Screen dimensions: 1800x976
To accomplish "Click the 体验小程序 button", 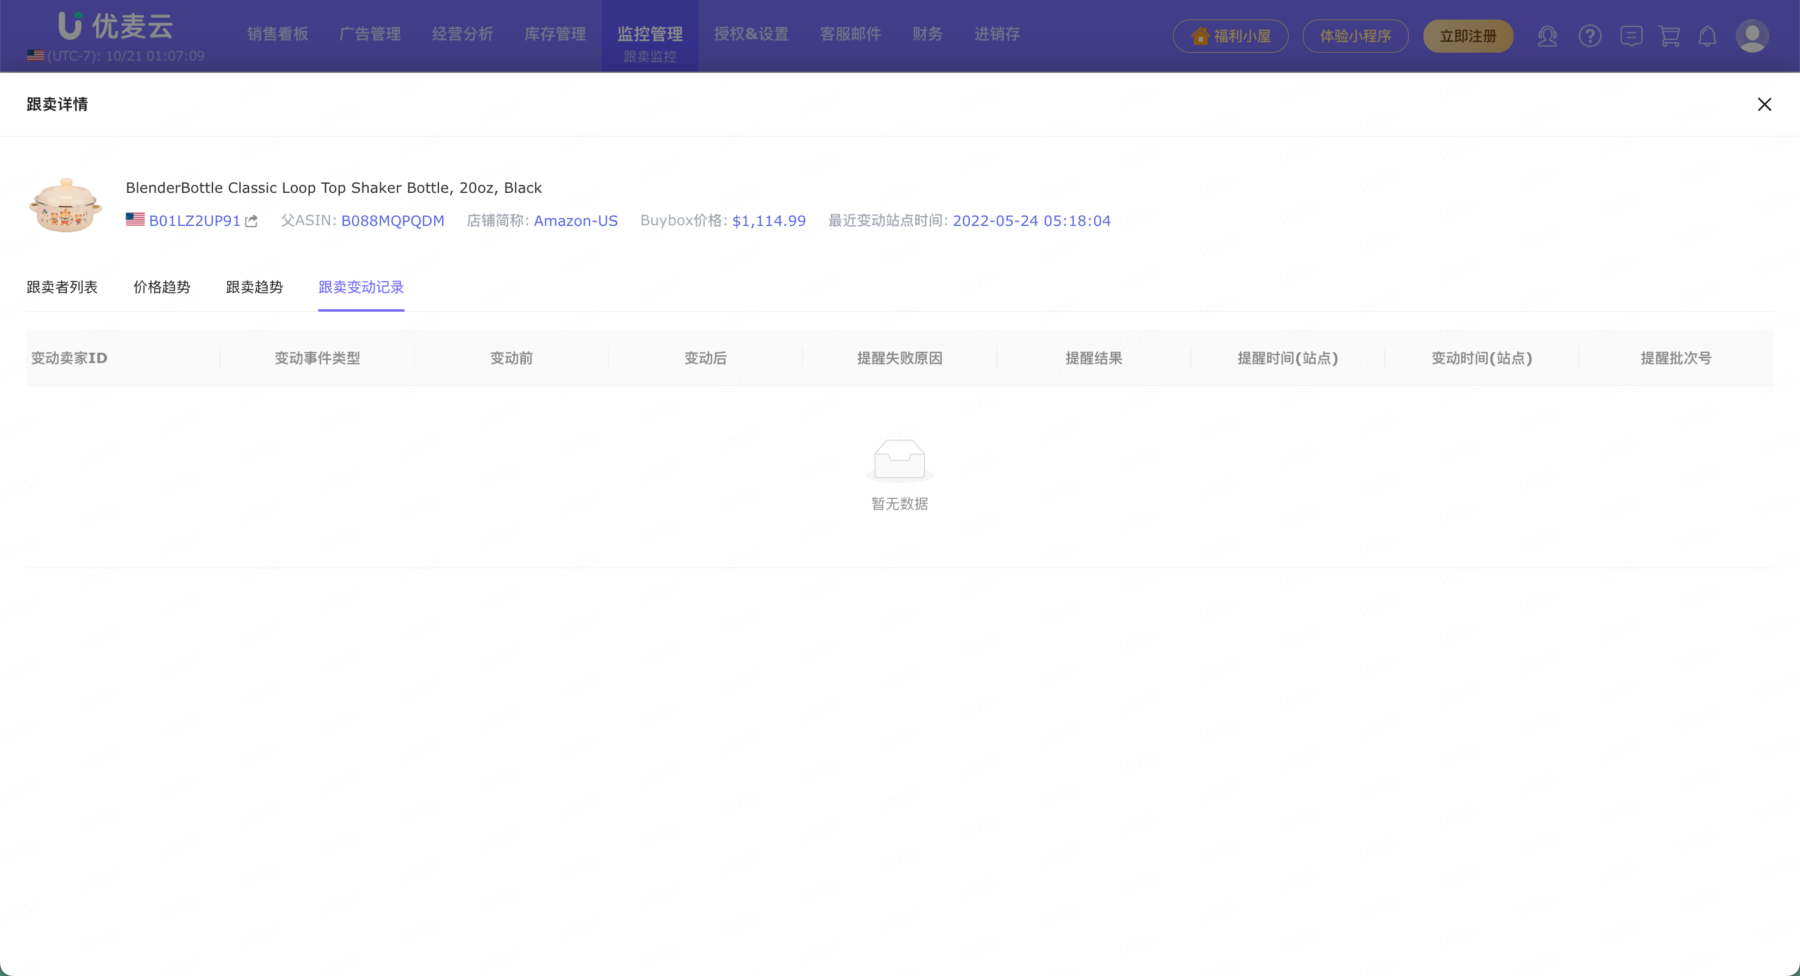I will (1355, 36).
